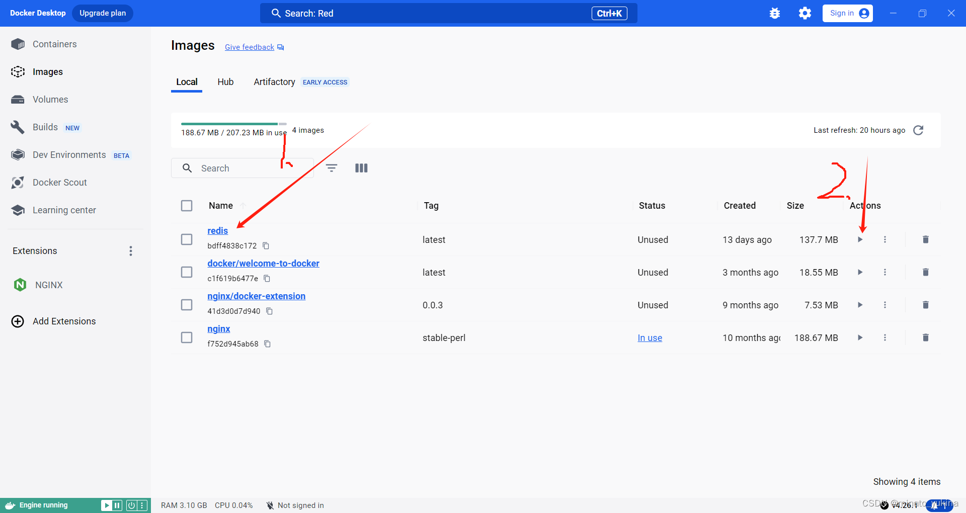Open the Extensions options menu

tap(131, 251)
